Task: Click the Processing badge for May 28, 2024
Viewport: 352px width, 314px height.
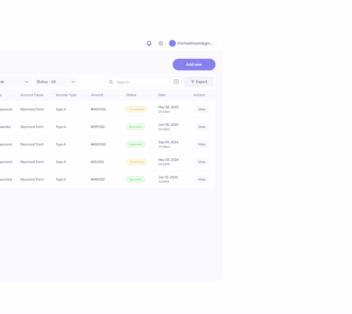Action: coord(136,162)
